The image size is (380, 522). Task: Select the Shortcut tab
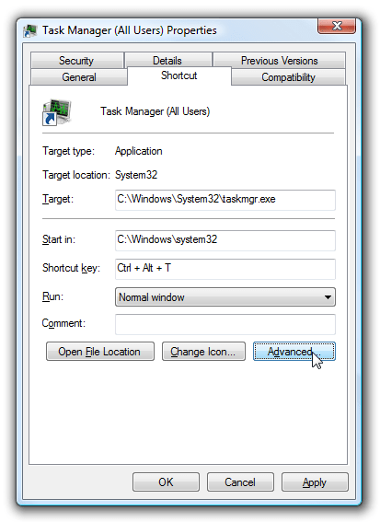click(179, 75)
